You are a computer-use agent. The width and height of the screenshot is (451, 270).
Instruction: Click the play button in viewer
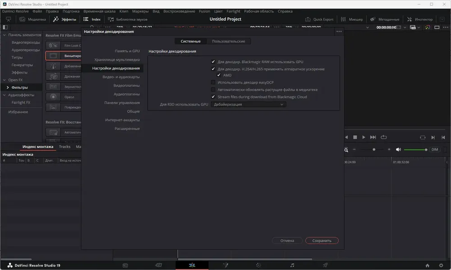pos(364,137)
